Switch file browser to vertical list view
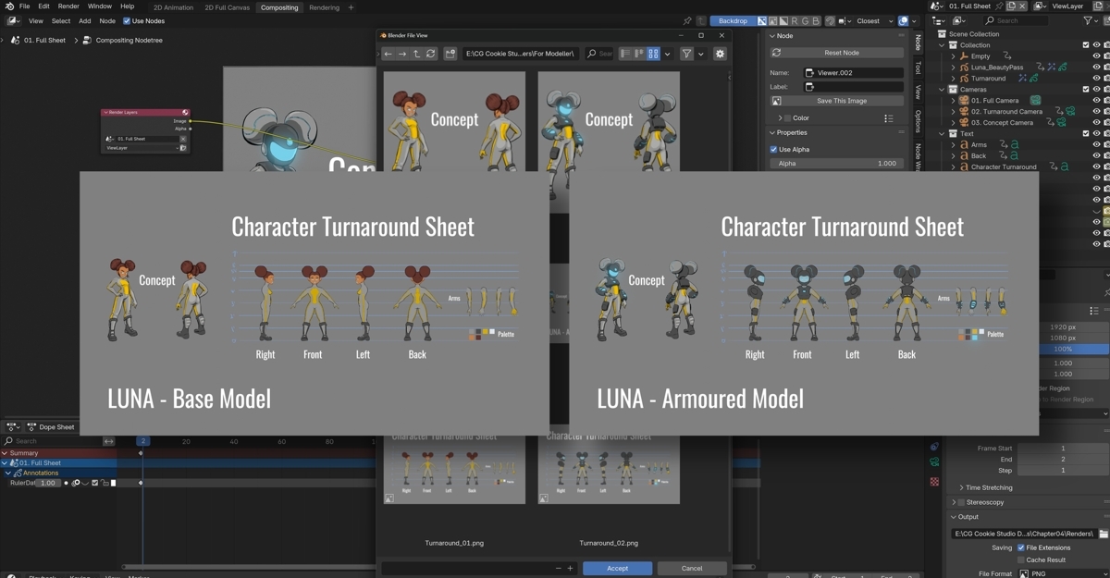 click(625, 55)
